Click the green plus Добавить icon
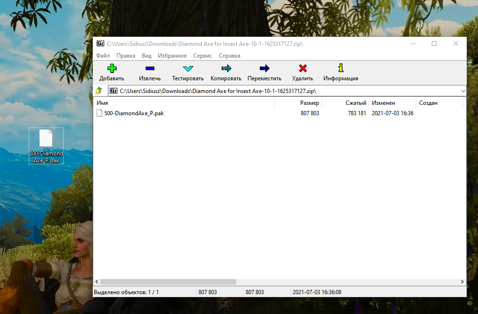 (x=112, y=68)
